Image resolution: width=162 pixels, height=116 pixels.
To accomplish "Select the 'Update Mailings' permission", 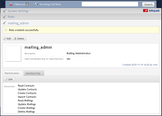I will pos(27,104).
